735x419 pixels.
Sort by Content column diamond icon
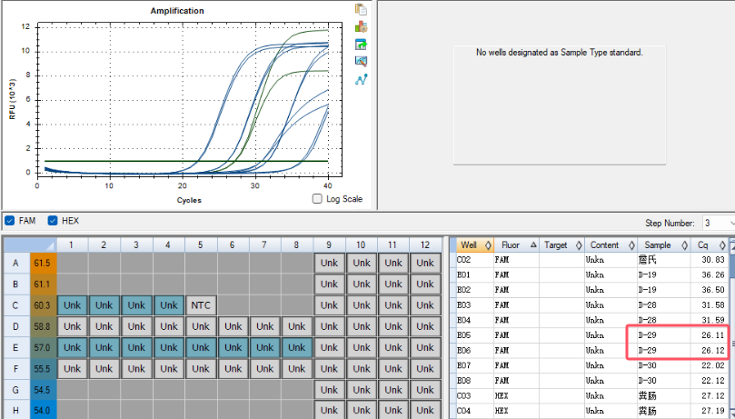631,245
